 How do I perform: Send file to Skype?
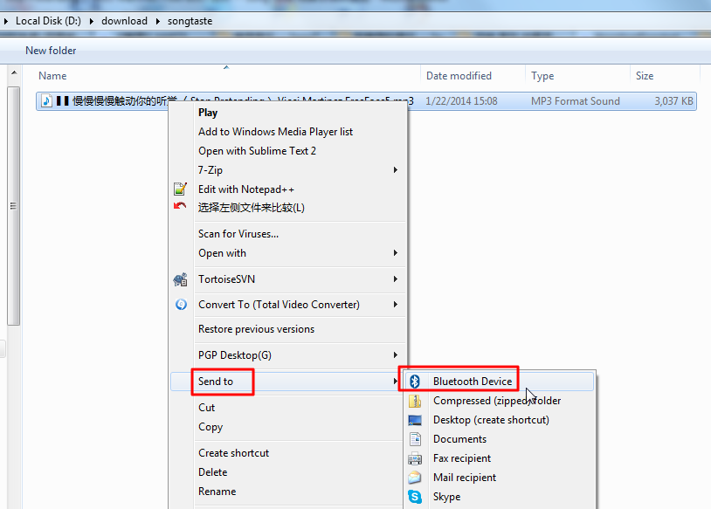tap(446, 497)
